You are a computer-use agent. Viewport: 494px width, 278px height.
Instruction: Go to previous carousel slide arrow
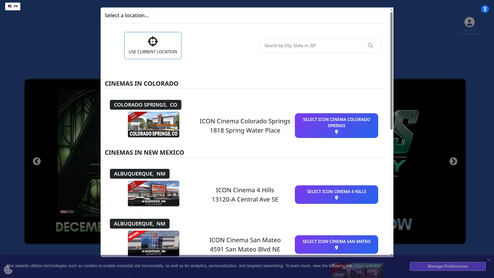(37, 161)
